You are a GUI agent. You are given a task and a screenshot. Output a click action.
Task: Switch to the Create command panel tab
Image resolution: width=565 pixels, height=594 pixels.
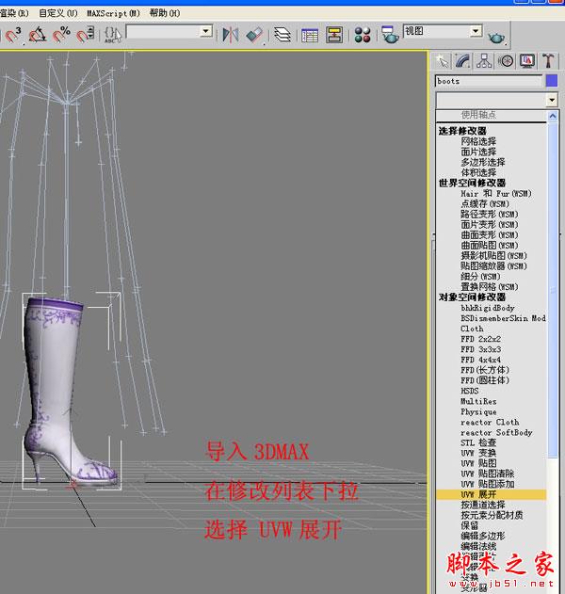443,61
